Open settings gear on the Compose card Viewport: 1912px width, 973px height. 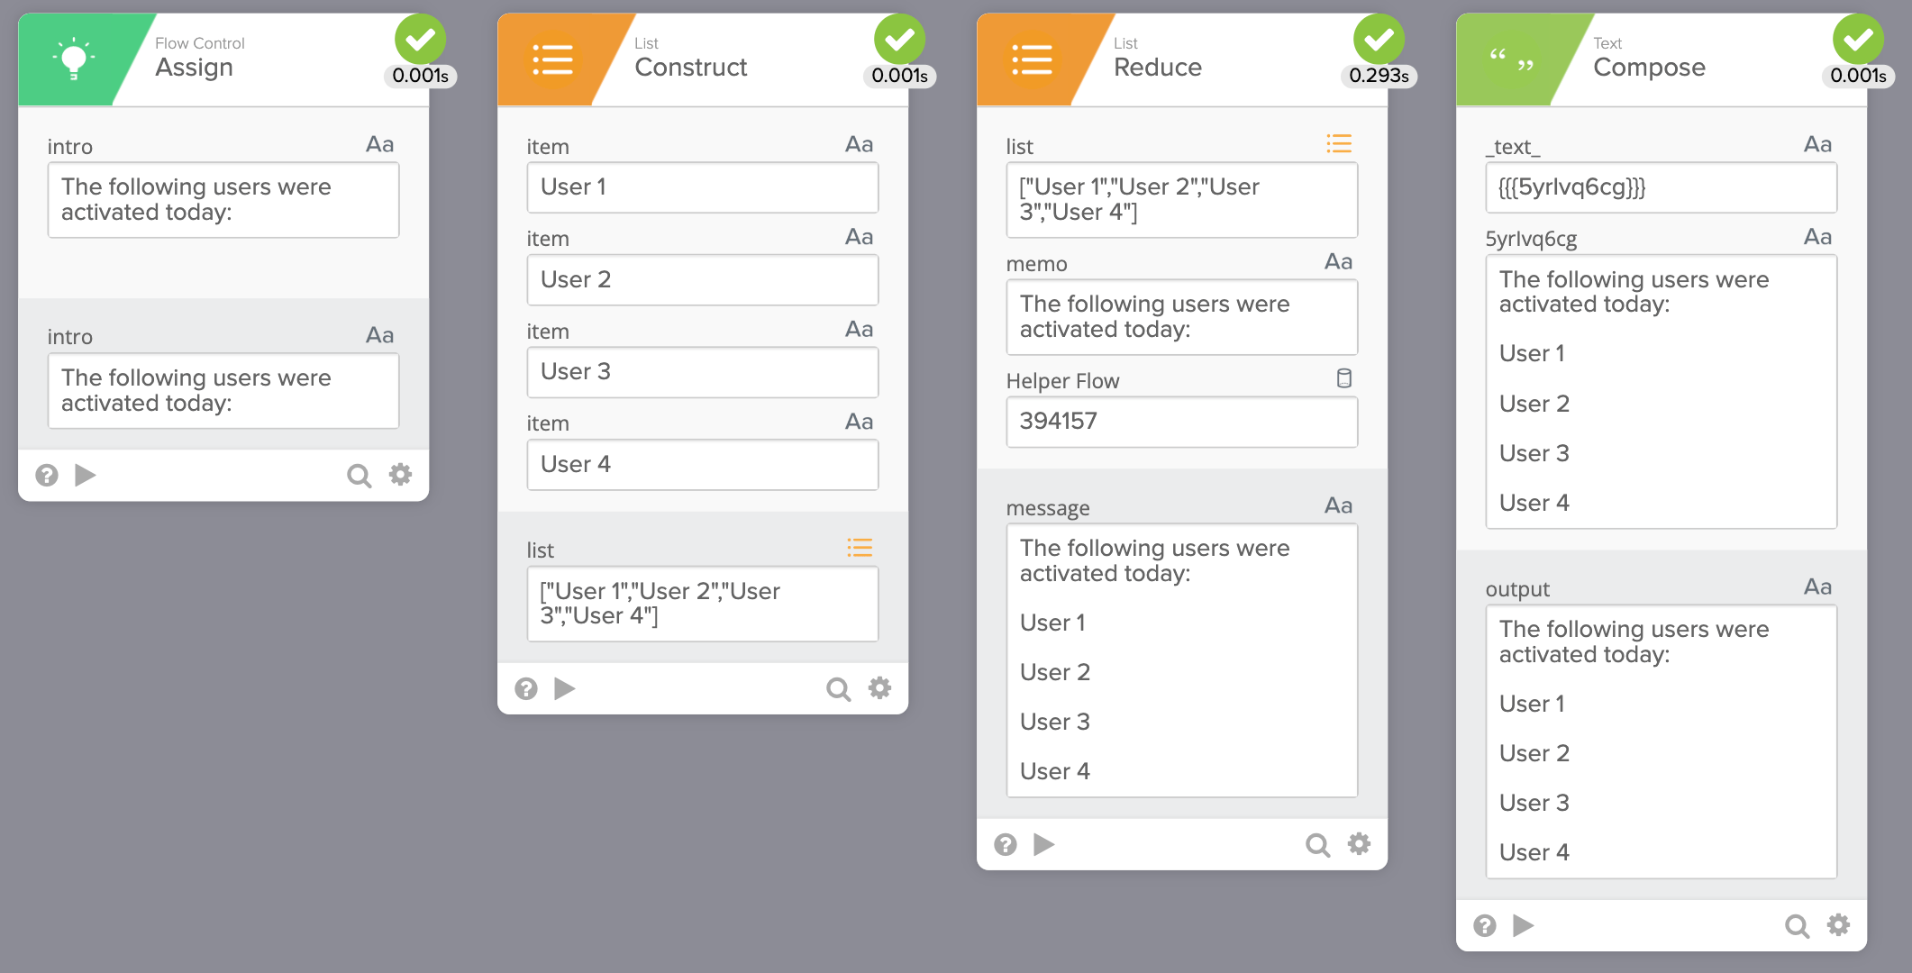(x=1838, y=925)
